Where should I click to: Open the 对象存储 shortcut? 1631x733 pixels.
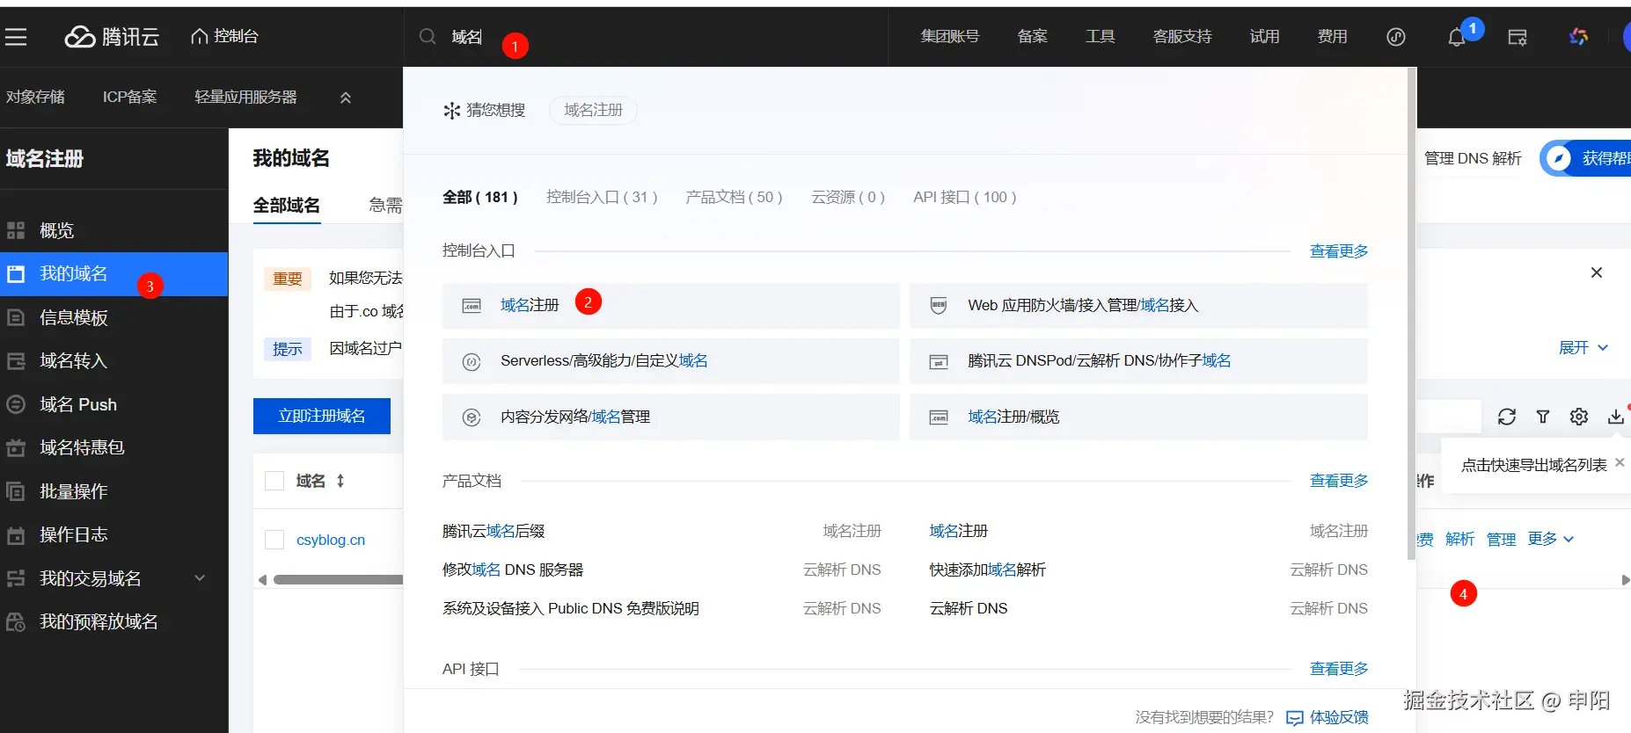(x=35, y=97)
